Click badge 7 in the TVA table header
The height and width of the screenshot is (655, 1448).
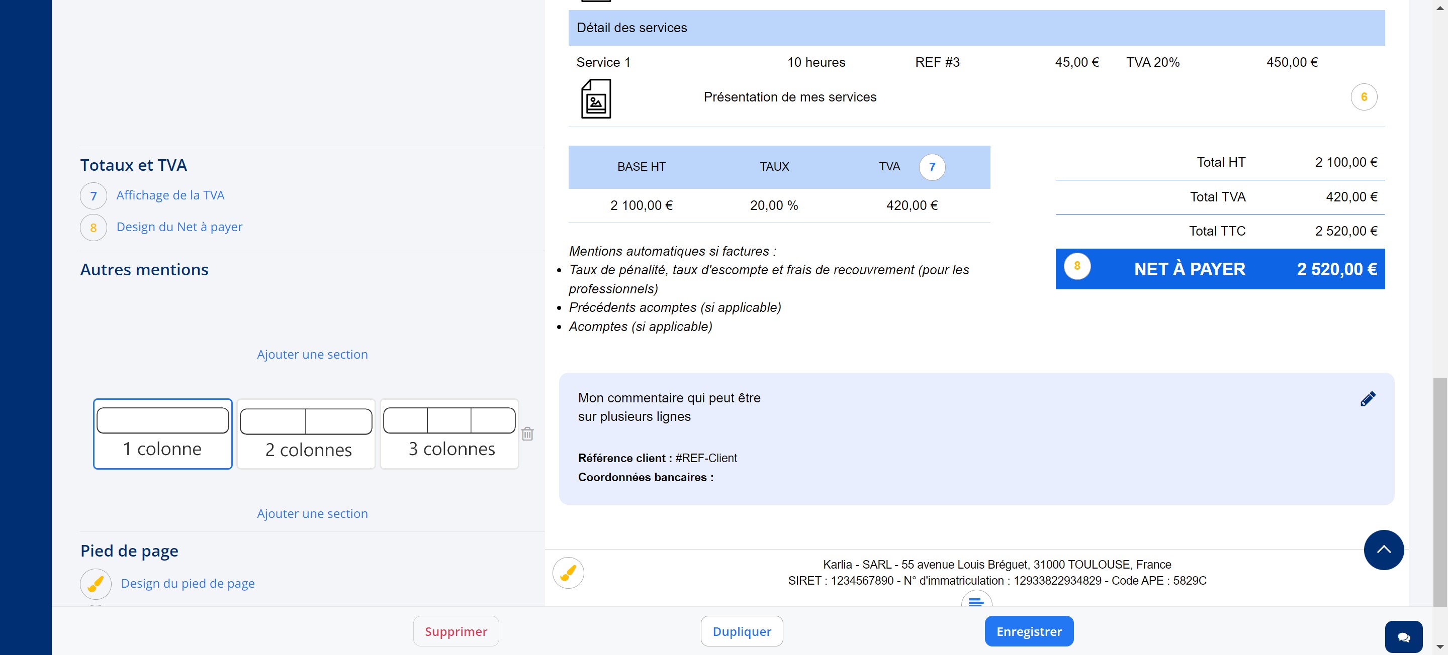pos(932,167)
